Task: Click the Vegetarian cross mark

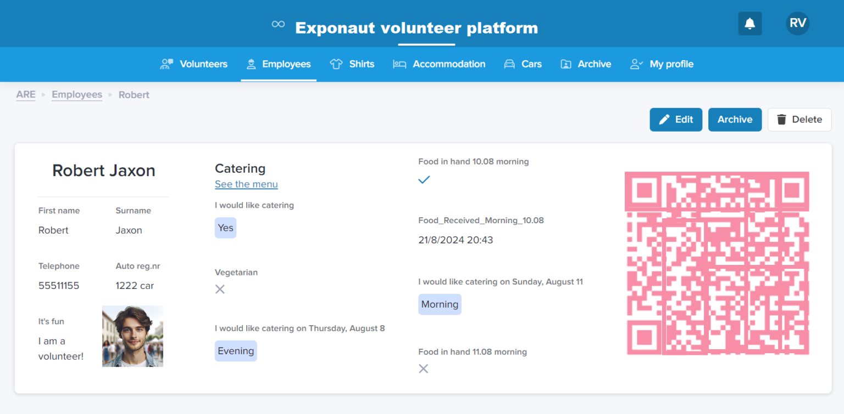Action: pos(220,289)
